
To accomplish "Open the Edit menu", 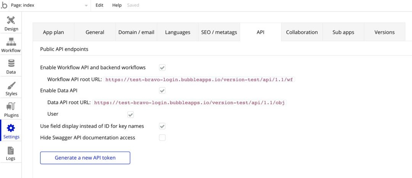I will [x=100, y=5].
